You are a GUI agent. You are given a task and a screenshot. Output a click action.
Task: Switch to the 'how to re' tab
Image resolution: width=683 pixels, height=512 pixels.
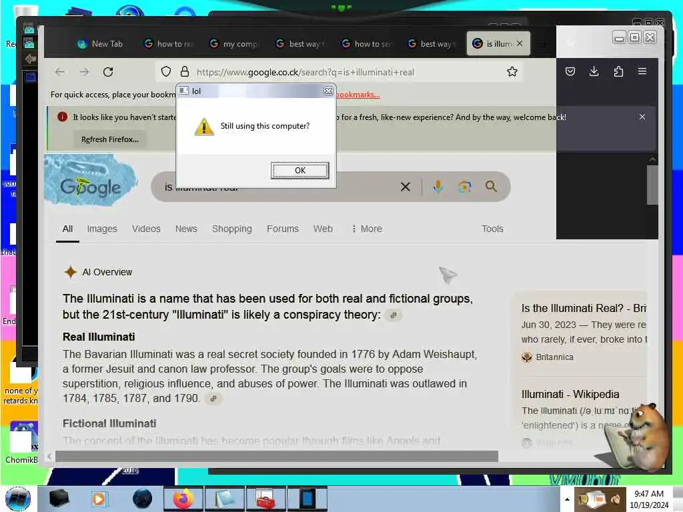click(167, 43)
